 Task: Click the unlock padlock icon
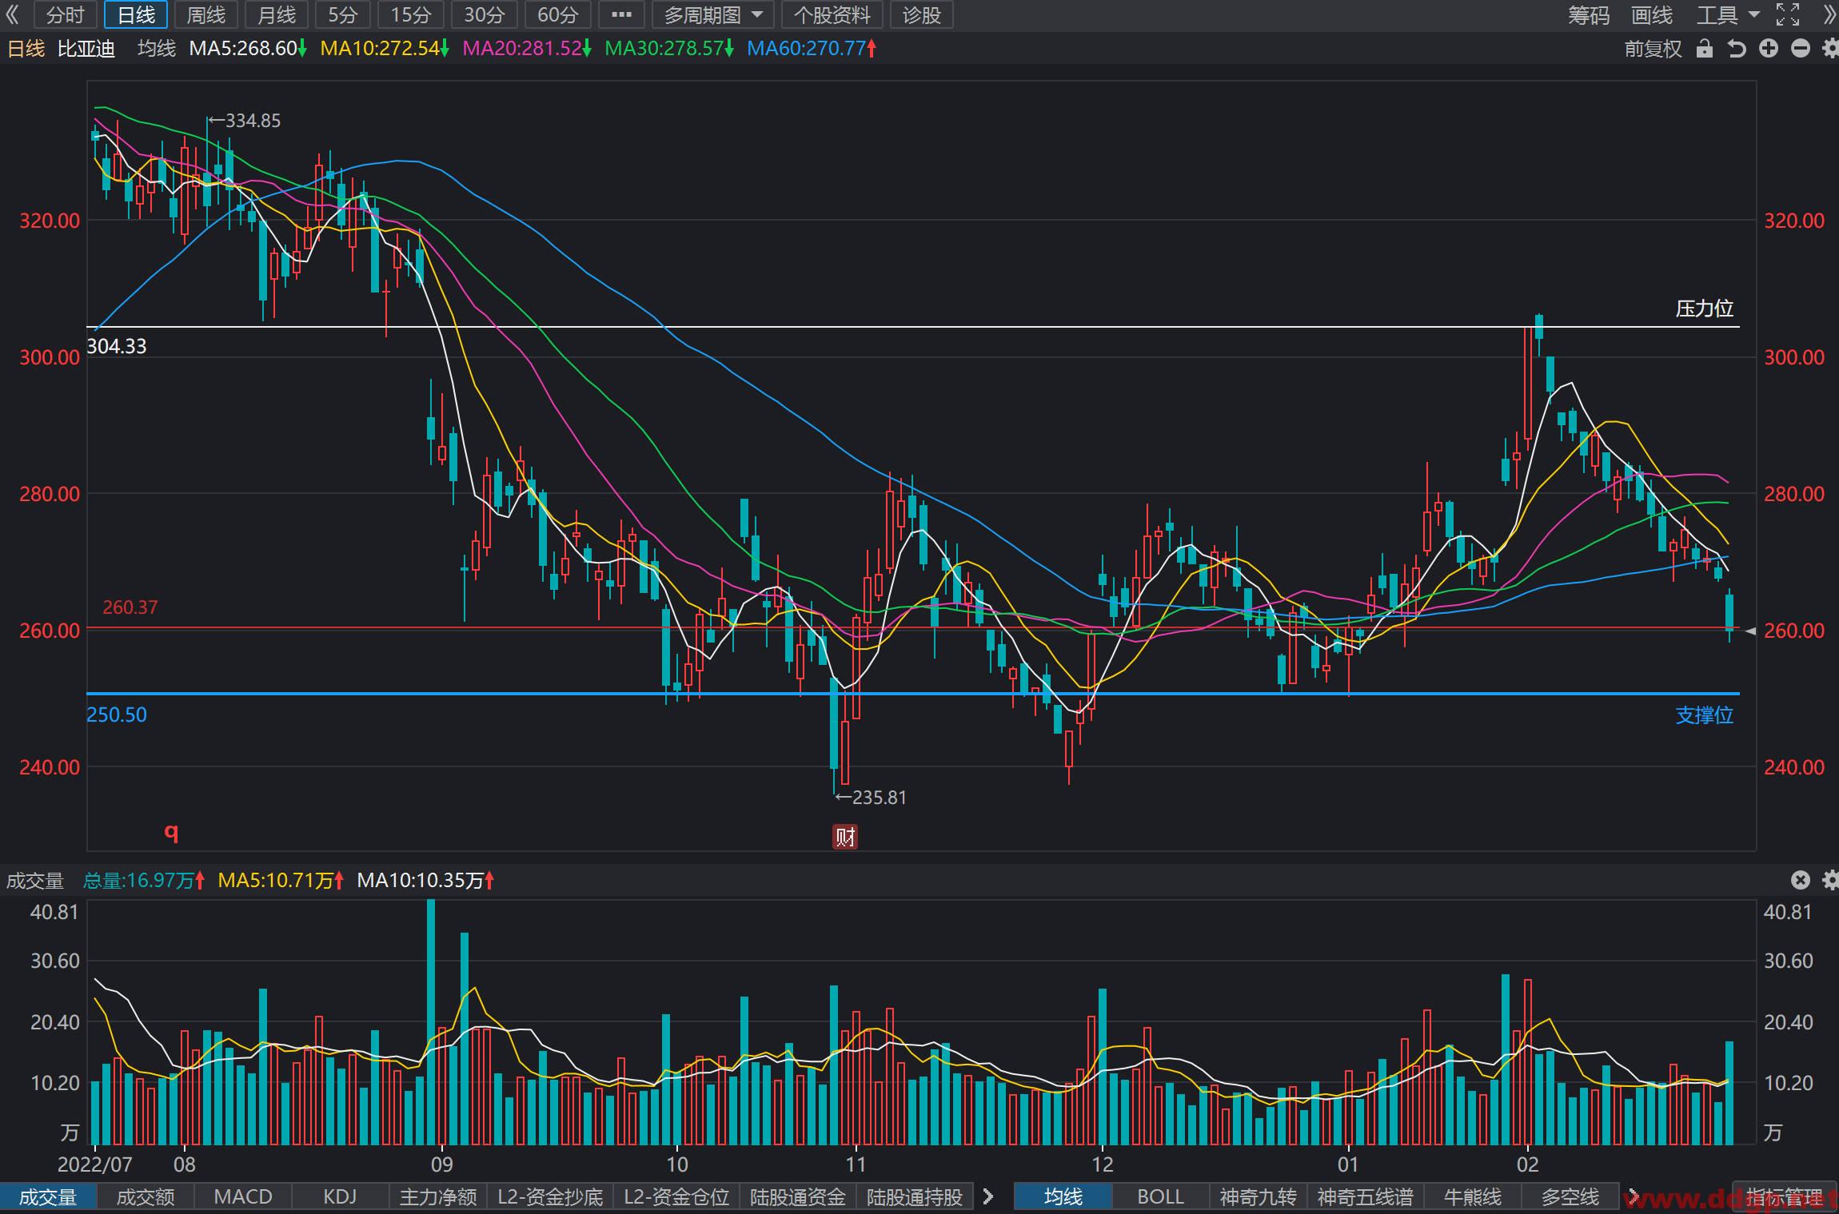(1704, 49)
